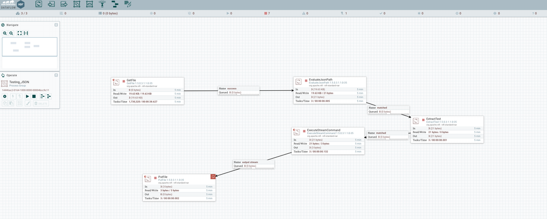Start the Testing_JSON process group
Image resolution: width=547 pixels, height=219 pixels.
27,96
